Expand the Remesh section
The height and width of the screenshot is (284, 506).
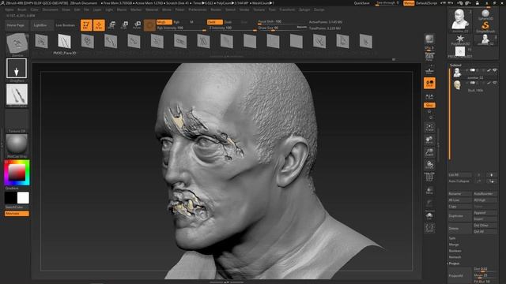coord(455,257)
